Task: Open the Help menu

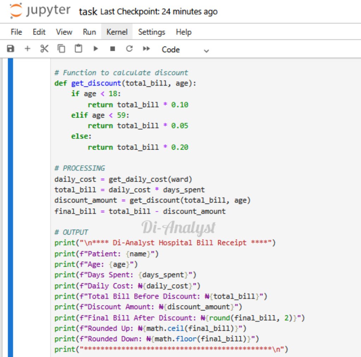Action: pos(183,32)
